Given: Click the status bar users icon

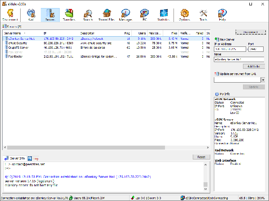Looking at the screenshot, I should tap(71, 198).
